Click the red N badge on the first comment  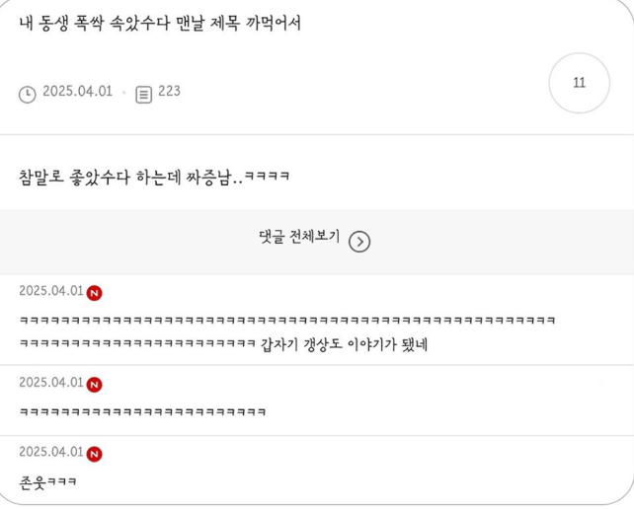pos(94,293)
